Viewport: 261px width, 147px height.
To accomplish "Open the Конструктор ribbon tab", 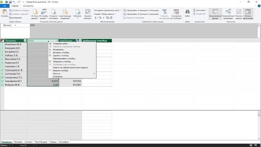I will click(x=28, y=6).
